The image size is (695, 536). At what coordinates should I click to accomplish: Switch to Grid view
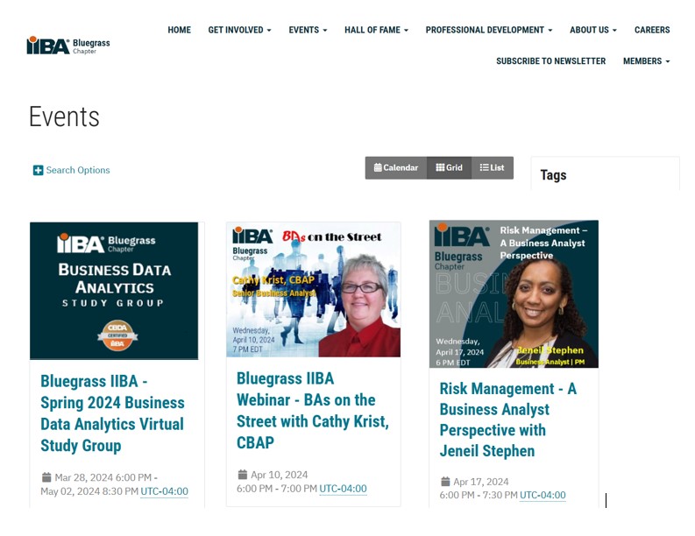449,167
